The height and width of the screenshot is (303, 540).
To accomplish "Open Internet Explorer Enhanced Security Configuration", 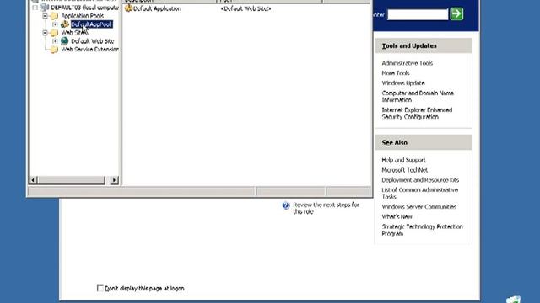I will pyautogui.click(x=417, y=113).
